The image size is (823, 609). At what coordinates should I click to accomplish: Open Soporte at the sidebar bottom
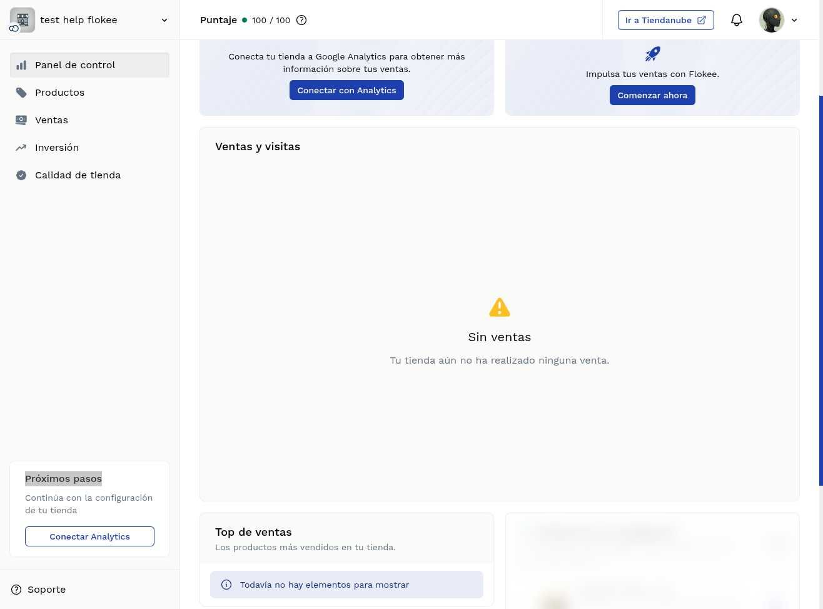click(x=38, y=590)
